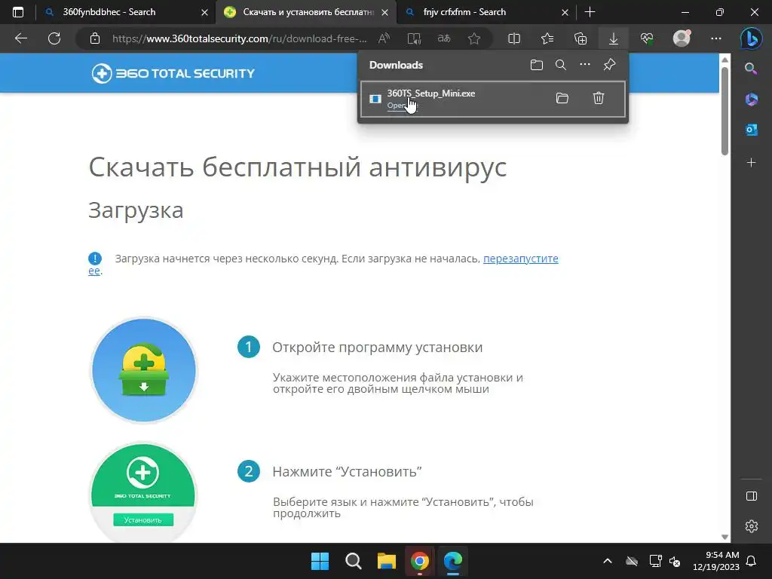
Task: Delete the 360TS_Setup_Mini.exe download entry
Action: (598, 98)
